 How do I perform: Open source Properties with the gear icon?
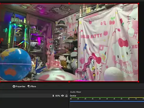click(19, 86)
